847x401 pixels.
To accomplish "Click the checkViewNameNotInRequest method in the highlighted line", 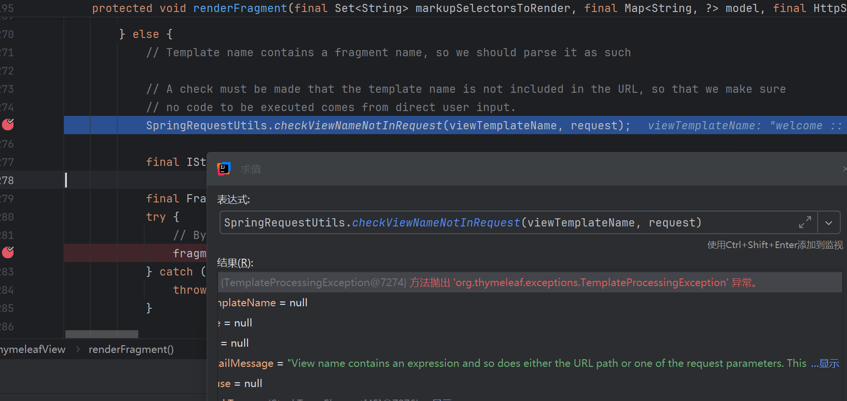I will coord(358,125).
